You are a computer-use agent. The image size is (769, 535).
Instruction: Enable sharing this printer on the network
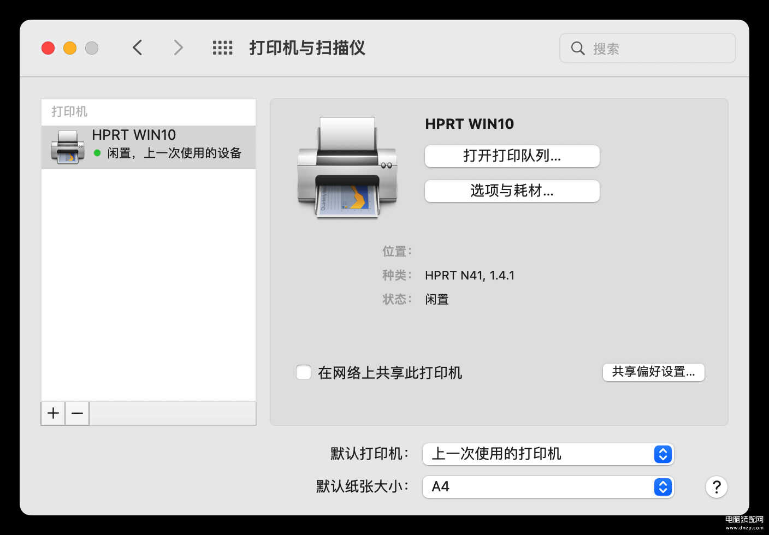304,372
